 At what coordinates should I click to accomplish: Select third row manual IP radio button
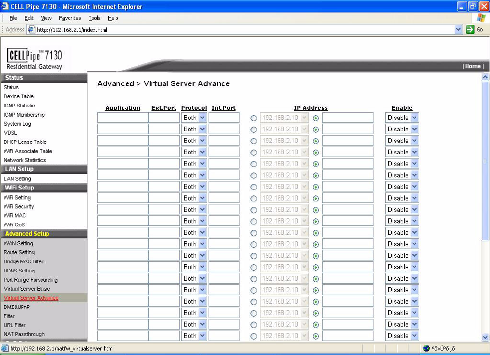pos(316,141)
